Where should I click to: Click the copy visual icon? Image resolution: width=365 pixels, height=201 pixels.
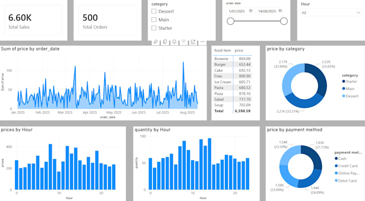tap(165, 42)
